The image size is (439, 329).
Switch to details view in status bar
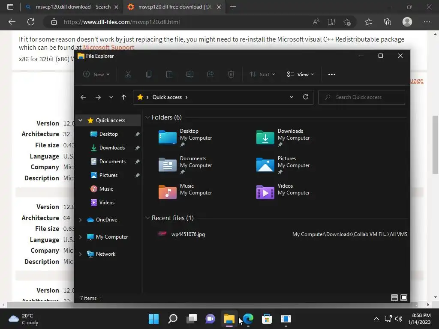click(x=394, y=298)
